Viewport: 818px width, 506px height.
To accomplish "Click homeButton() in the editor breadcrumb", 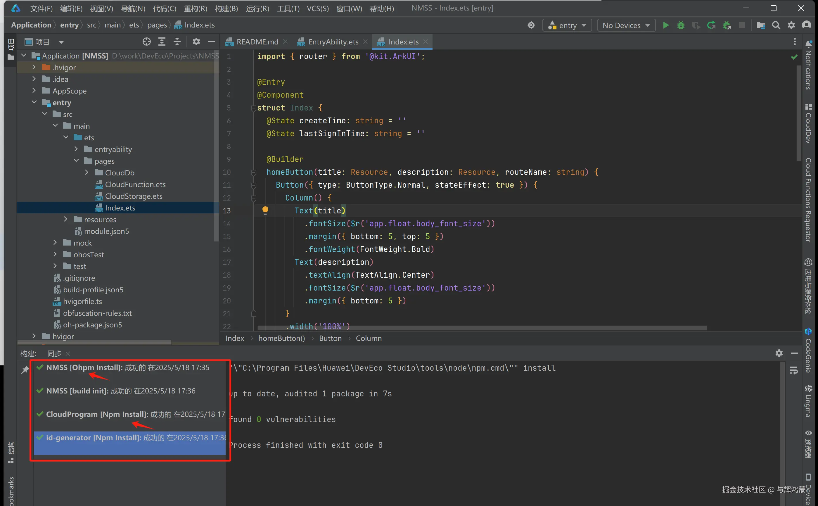I will click(x=281, y=338).
